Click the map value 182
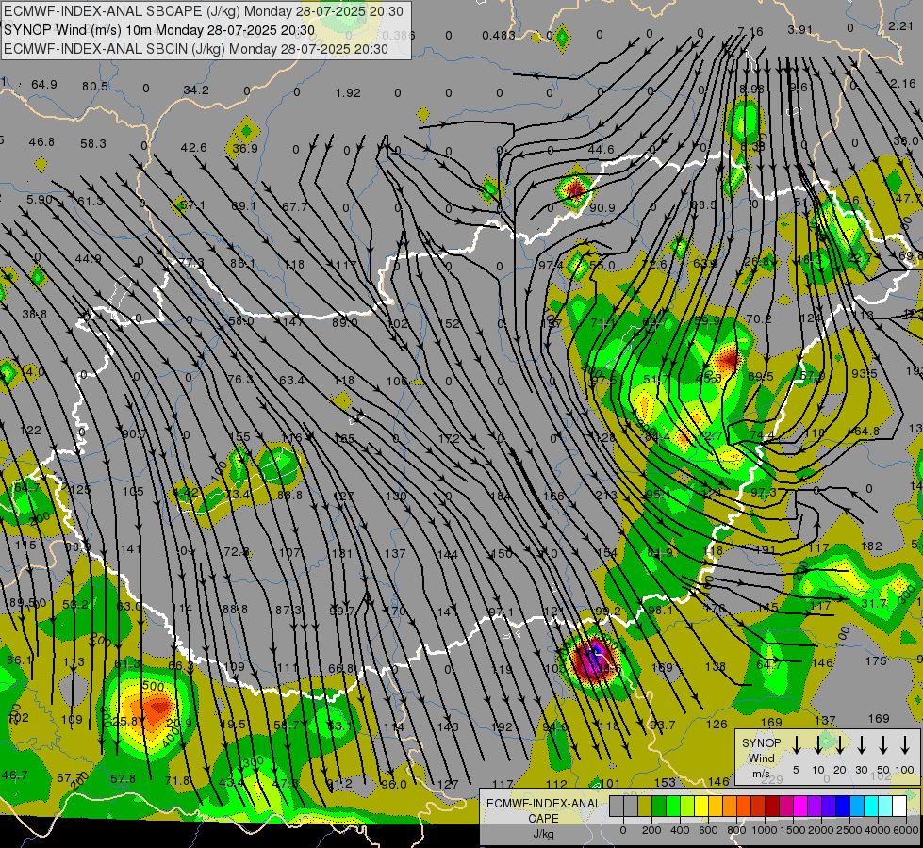Viewport: 923px width, 848px height. pyautogui.click(x=870, y=546)
